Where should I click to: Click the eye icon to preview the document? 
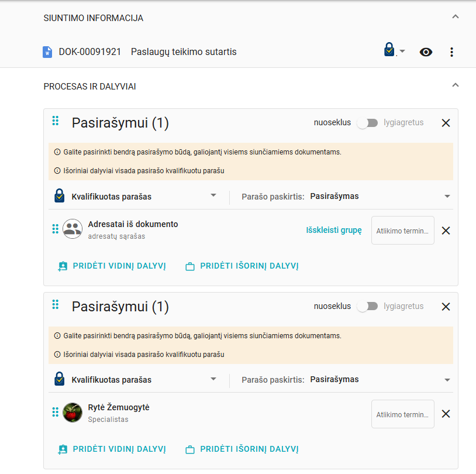(426, 52)
